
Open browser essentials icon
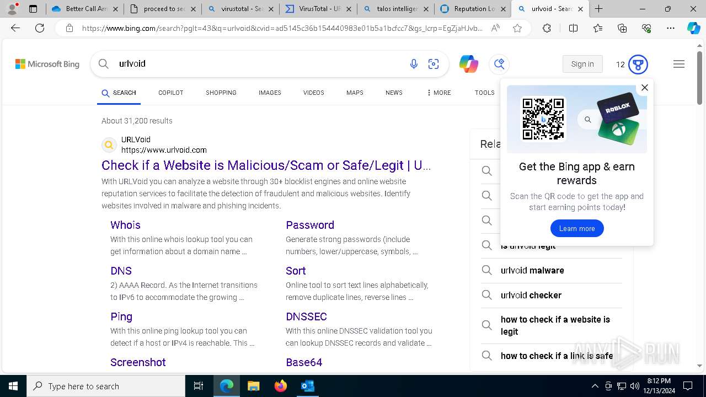tap(646, 28)
